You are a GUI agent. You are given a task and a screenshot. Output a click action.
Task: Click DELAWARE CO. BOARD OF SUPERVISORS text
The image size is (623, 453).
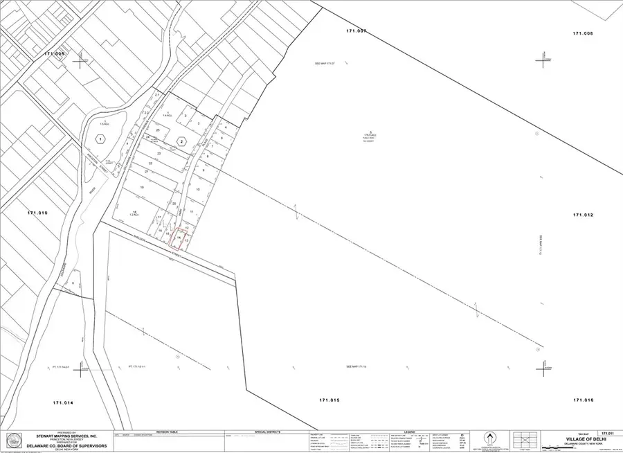point(66,446)
